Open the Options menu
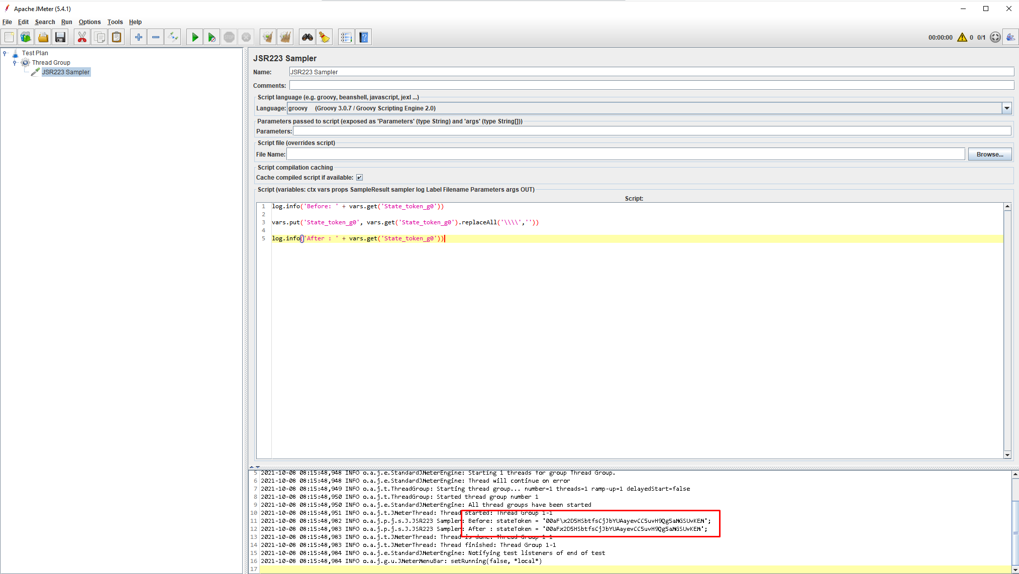Viewport: 1019px width, 574px height. (x=89, y=22)
